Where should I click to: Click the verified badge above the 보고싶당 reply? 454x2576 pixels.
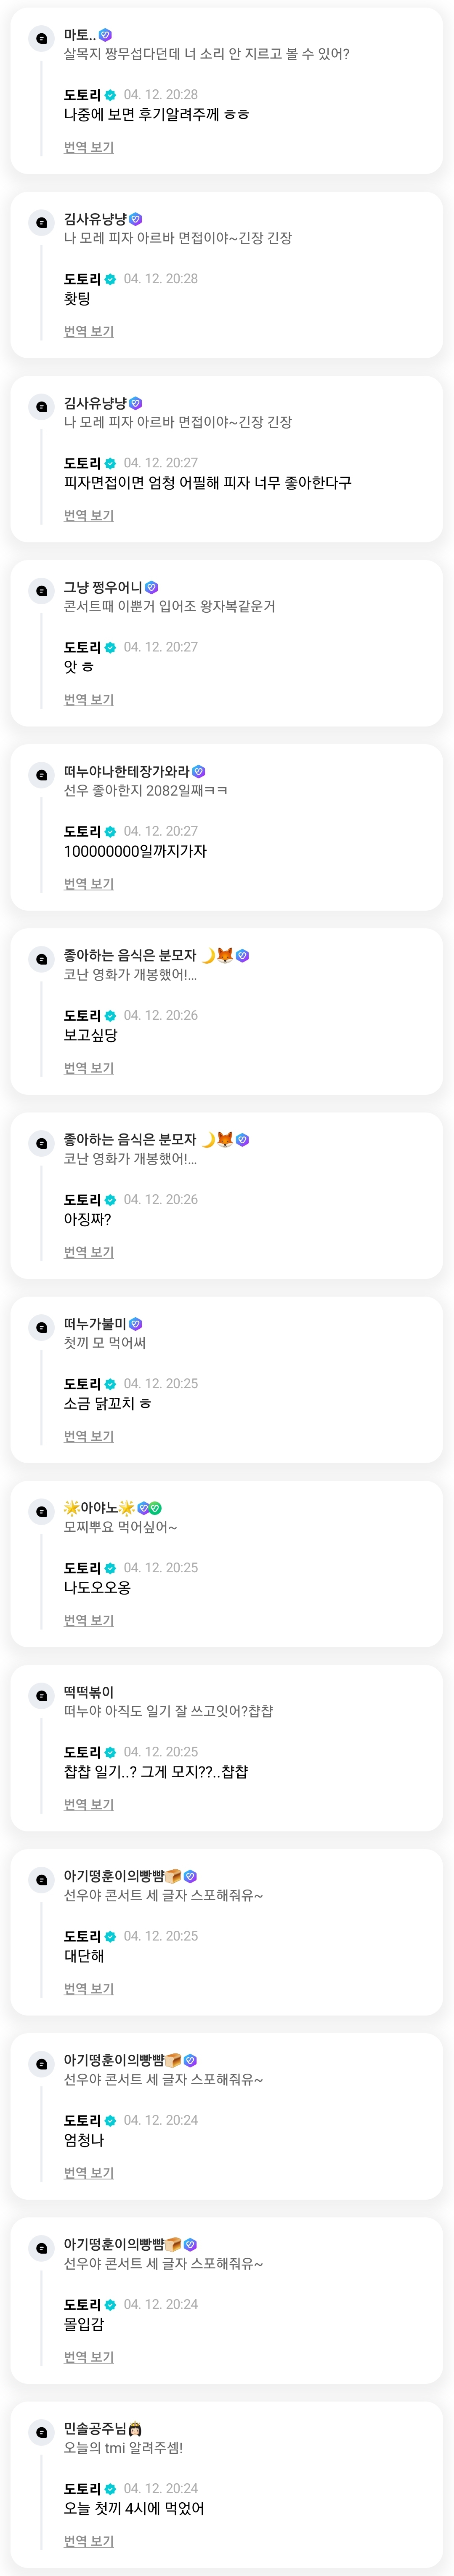(111, 1016)
